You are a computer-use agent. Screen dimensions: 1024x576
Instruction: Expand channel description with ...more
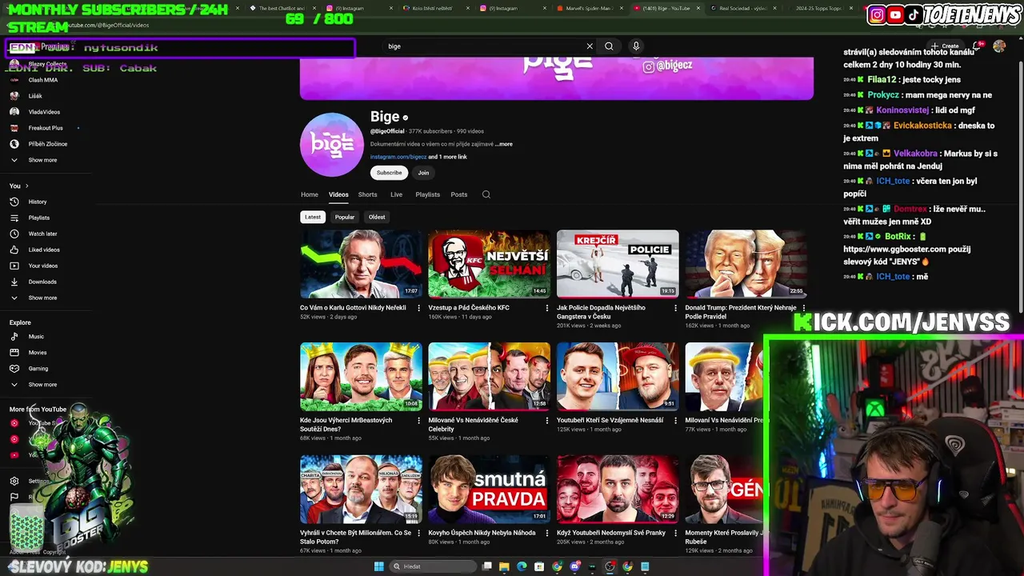(x=503, y=144)
